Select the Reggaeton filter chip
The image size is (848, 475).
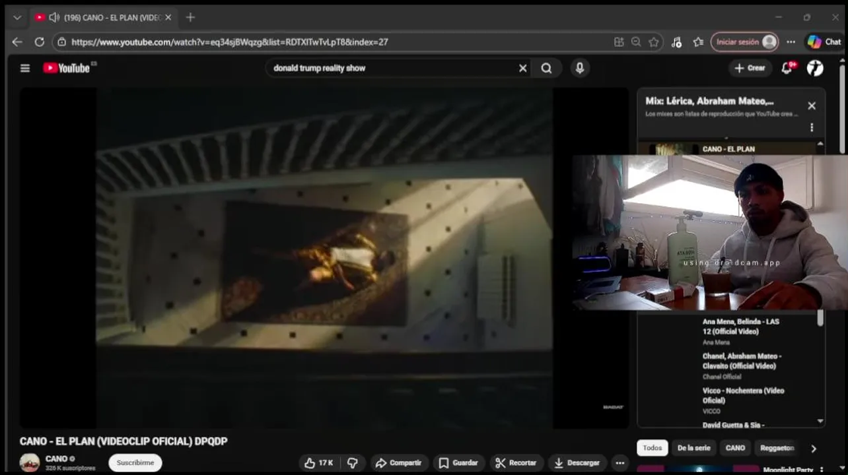[777, 448]
